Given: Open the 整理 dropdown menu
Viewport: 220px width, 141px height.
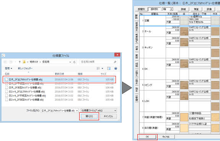Looking at the screenshot, I should tap(8, 69).
